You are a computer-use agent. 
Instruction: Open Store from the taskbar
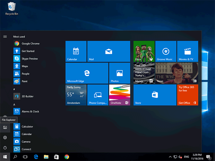coord(56,157)
